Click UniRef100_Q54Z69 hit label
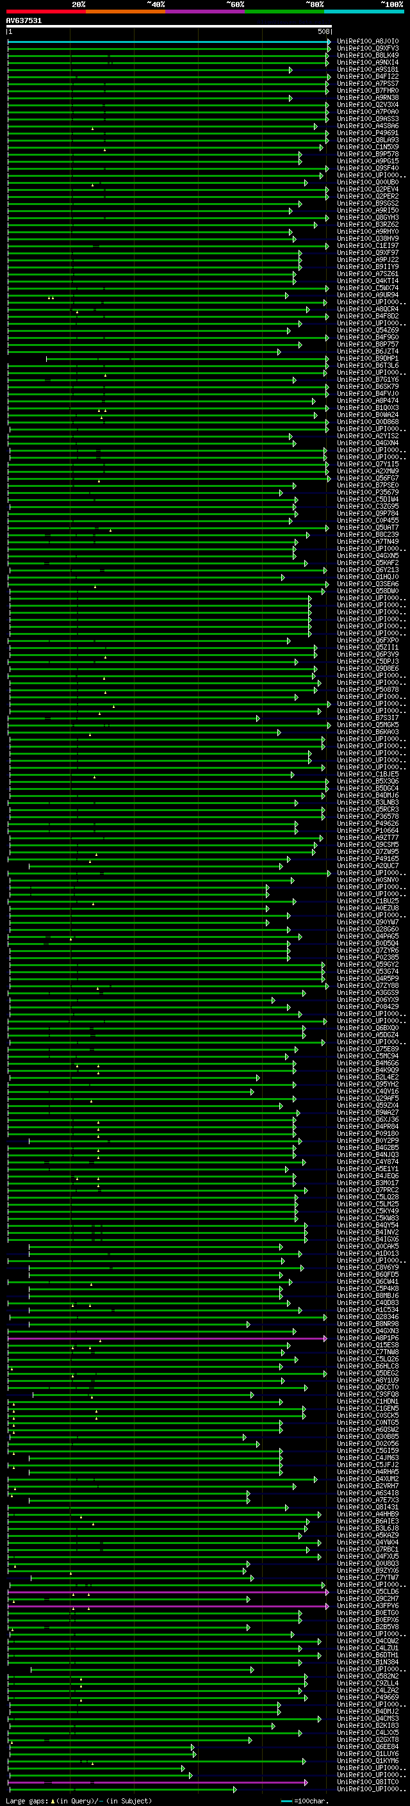410x1806 pixels. (x=368, y=330)
